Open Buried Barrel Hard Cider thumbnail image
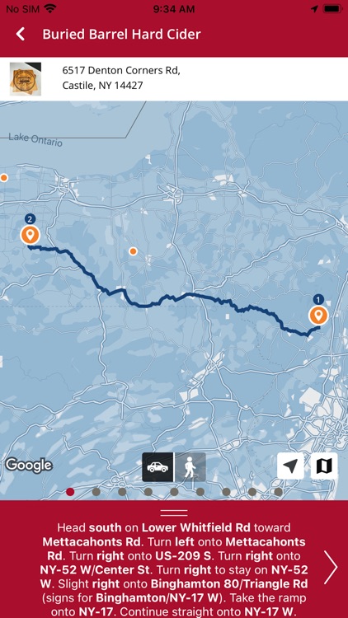 click(x=26, y=79)
